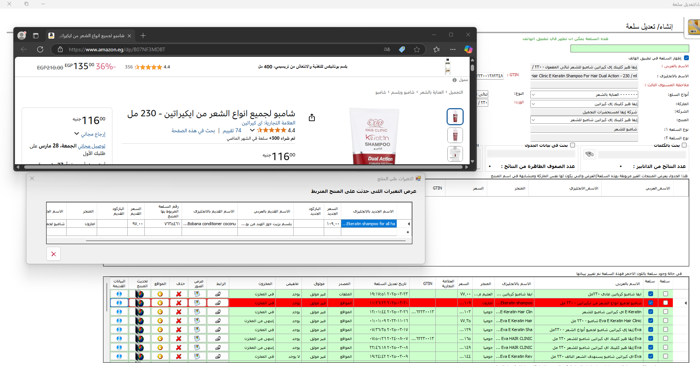
Task: Enable the 'بحث فى بيانات الجدول' checkbox
Action: pyautogui.click(x=572, y=145)
